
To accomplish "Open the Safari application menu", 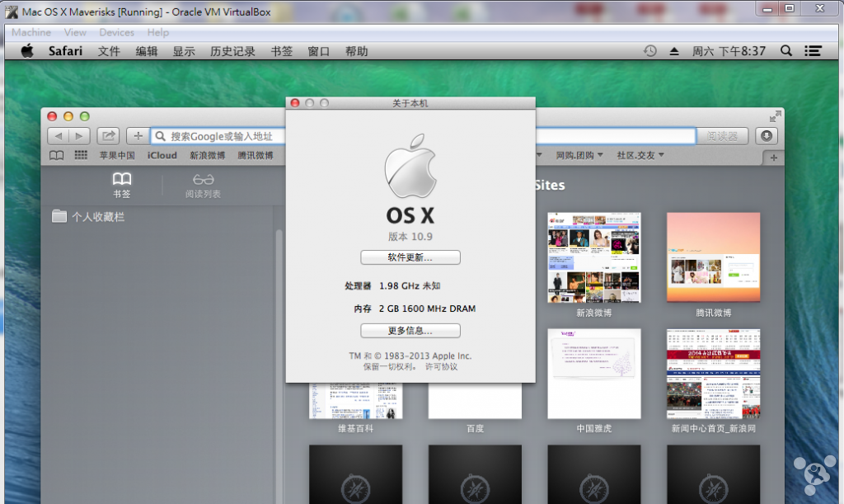I will 66,51.
